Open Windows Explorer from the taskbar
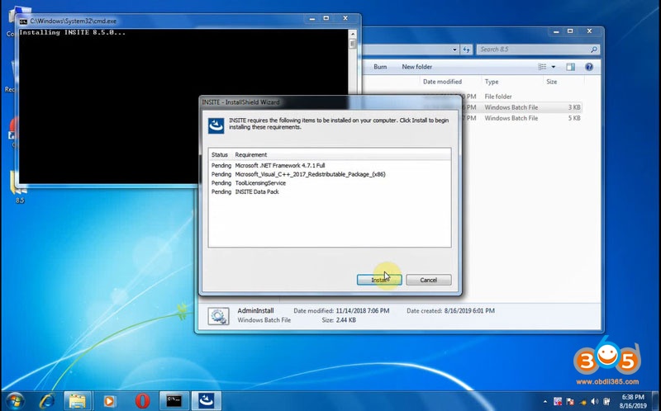 coord(77,400)
